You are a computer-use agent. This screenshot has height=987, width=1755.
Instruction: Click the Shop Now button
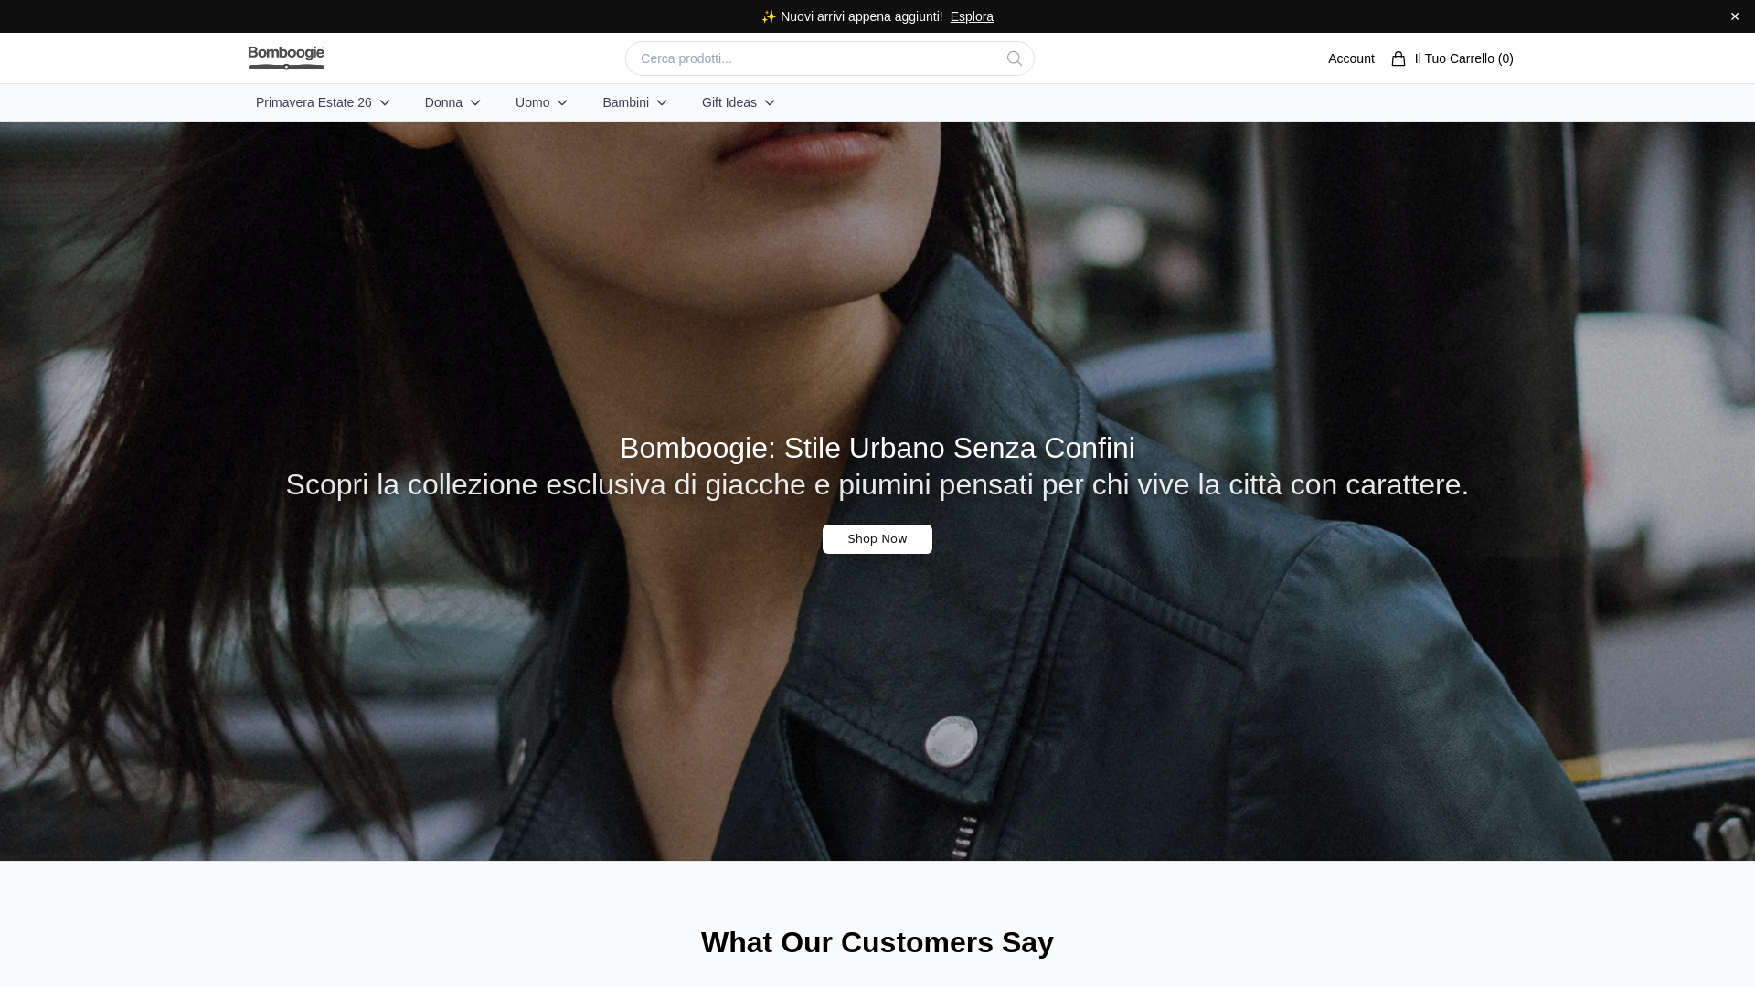877,539
